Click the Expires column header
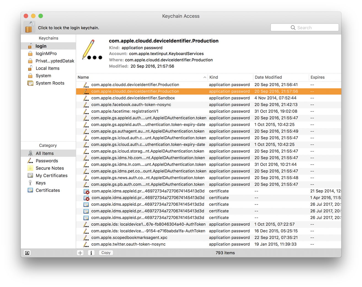The image size is (362, 287). pos(324,77)
